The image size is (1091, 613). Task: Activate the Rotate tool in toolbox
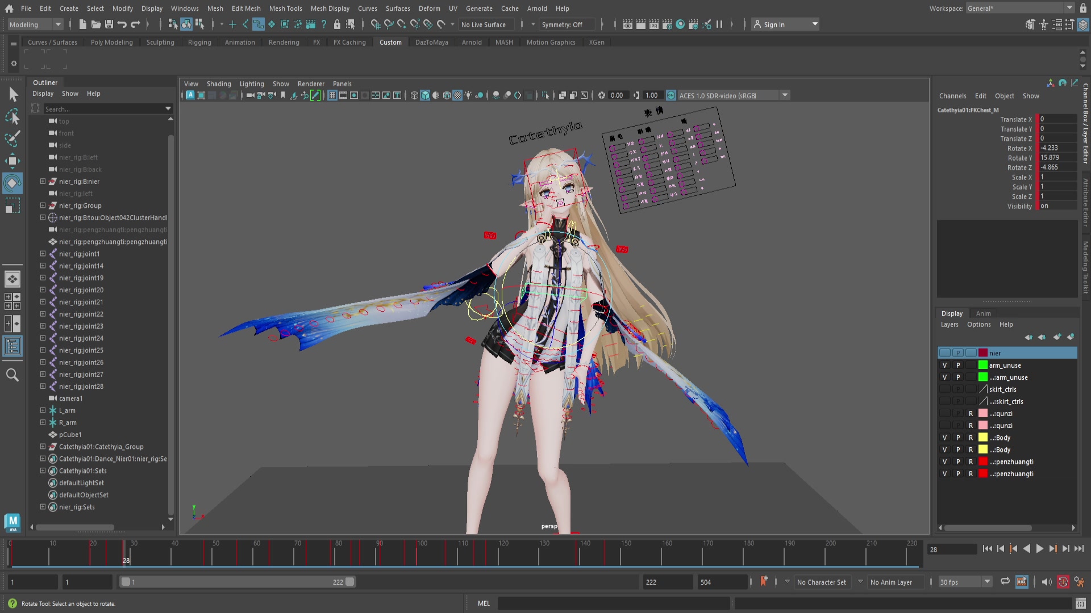click(x=13, y=183)
